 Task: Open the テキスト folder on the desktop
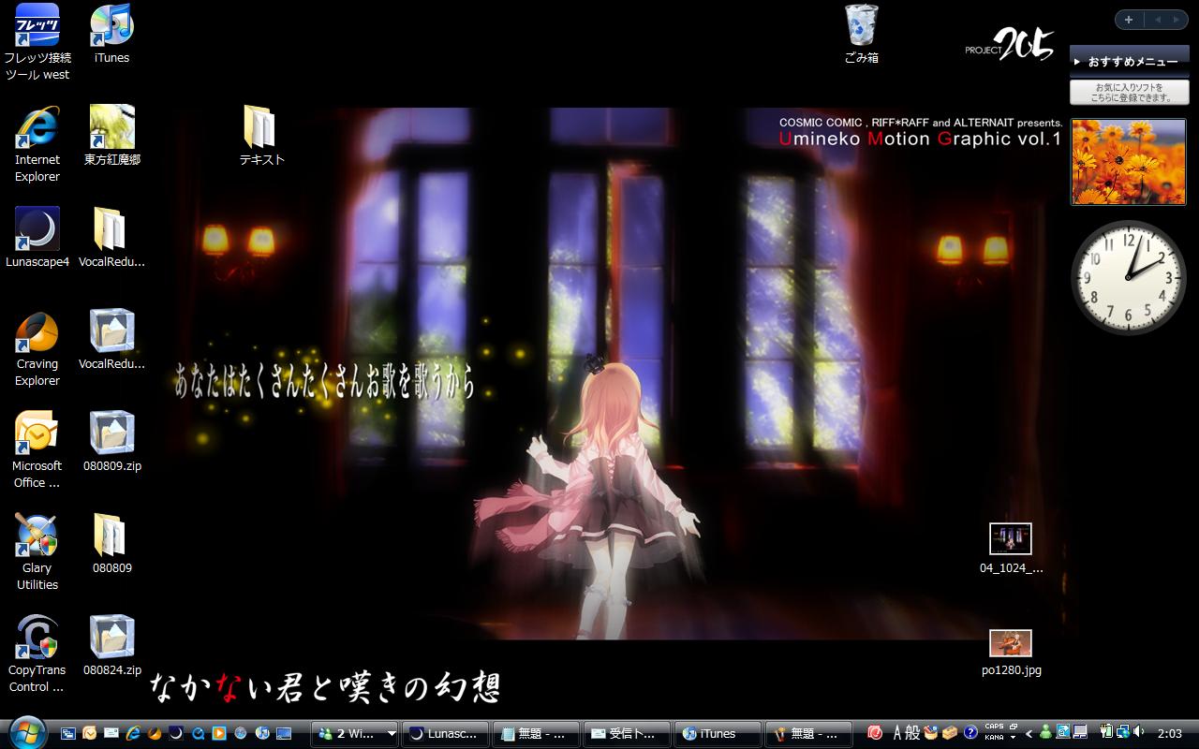261,135
